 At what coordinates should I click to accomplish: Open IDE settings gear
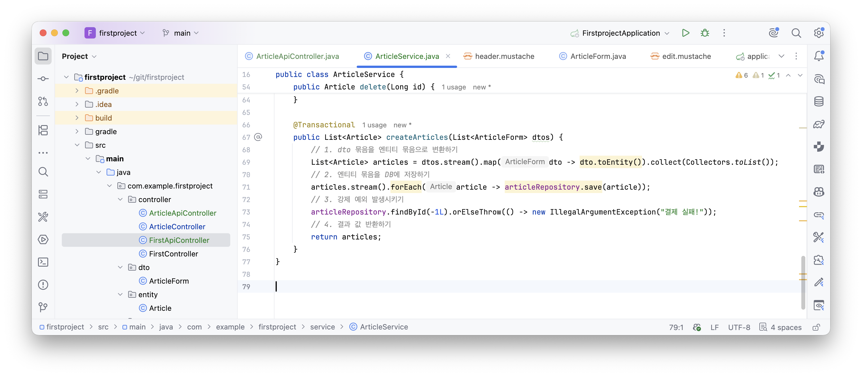tap(819, 33)
